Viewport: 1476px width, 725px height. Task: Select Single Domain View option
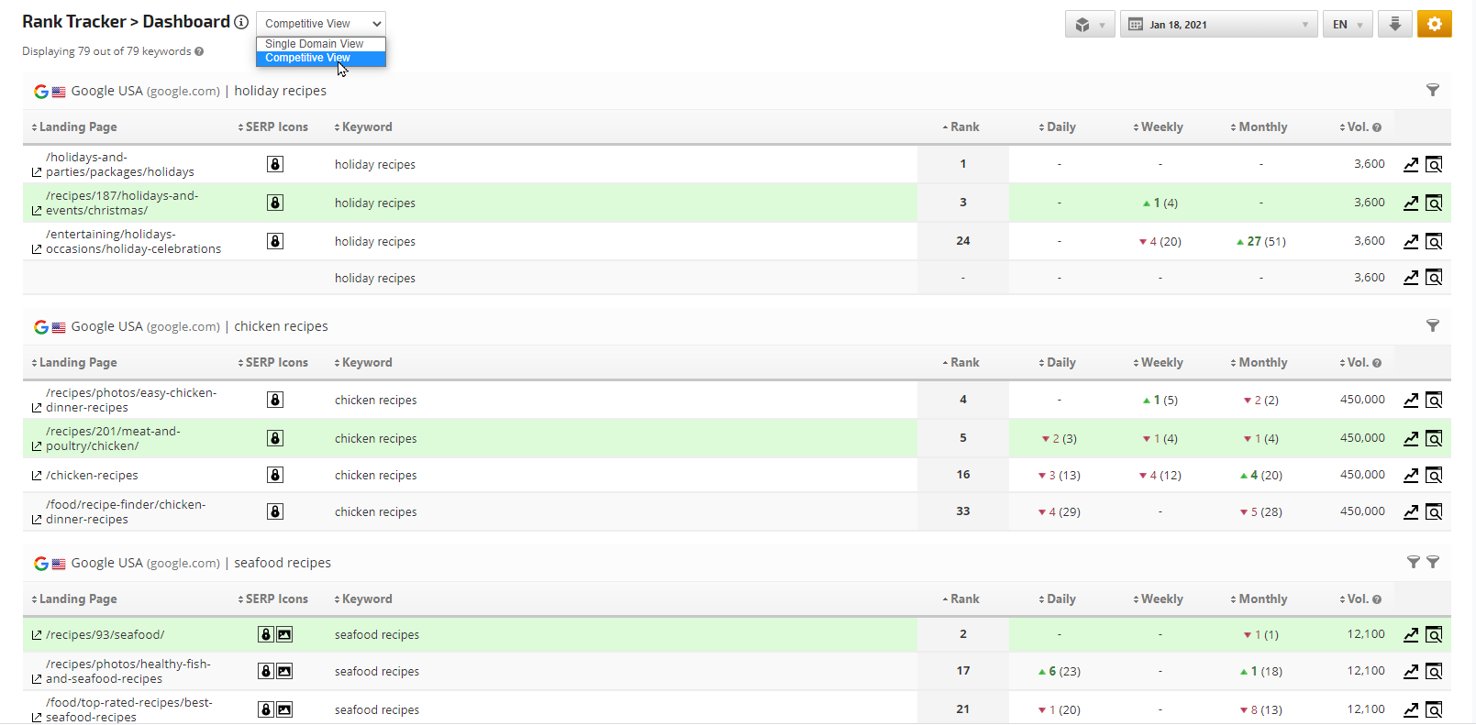pos(314,44)
